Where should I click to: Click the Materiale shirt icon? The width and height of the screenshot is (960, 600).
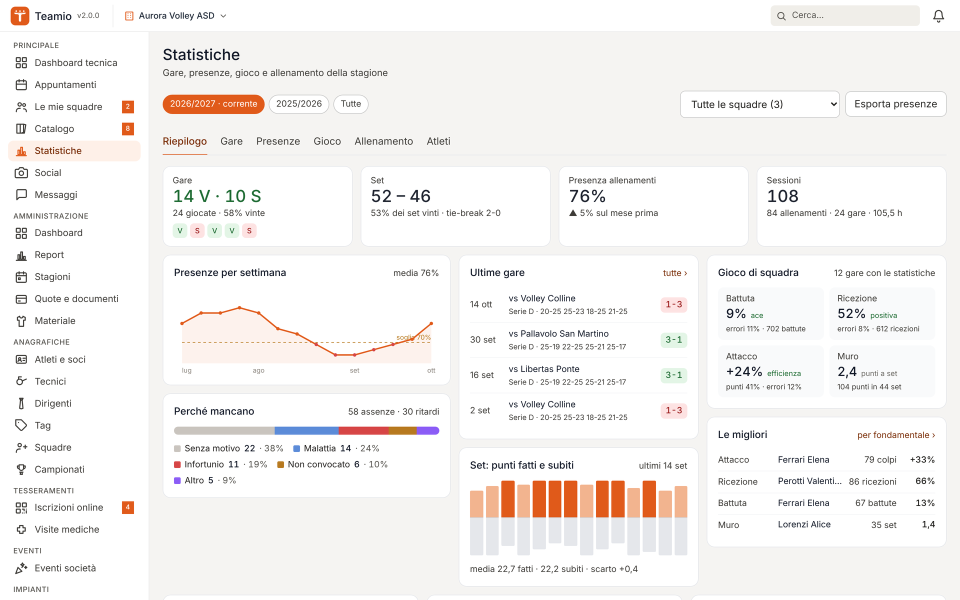click(x=21, y=320)
